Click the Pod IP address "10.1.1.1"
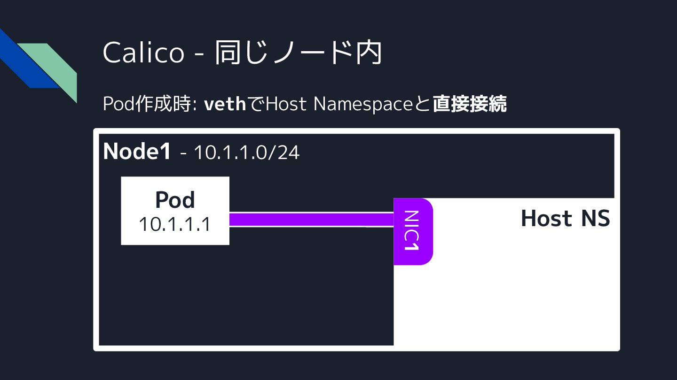 pyautogui.click(x=174, y=225)
